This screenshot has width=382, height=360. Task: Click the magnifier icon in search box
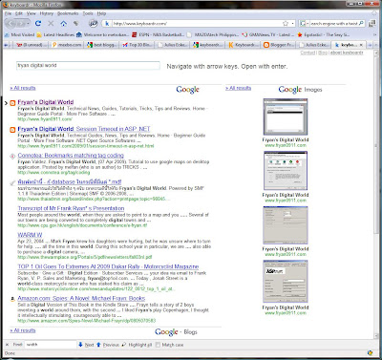(361, 23)
